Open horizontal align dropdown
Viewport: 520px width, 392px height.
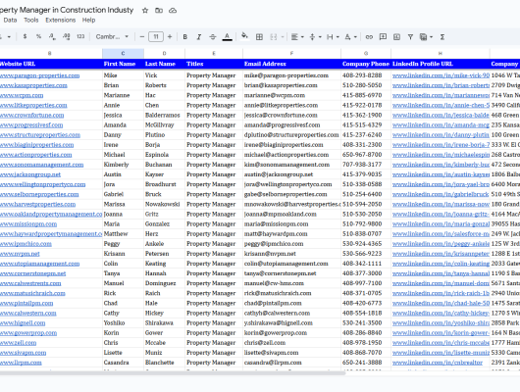[297, 37]
